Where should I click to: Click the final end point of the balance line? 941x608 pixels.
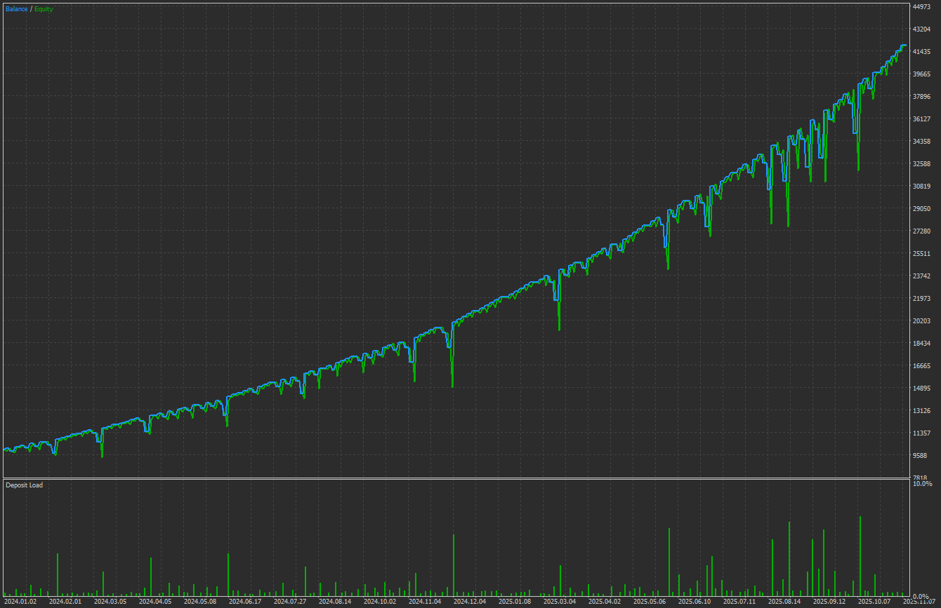click(905, 45)
